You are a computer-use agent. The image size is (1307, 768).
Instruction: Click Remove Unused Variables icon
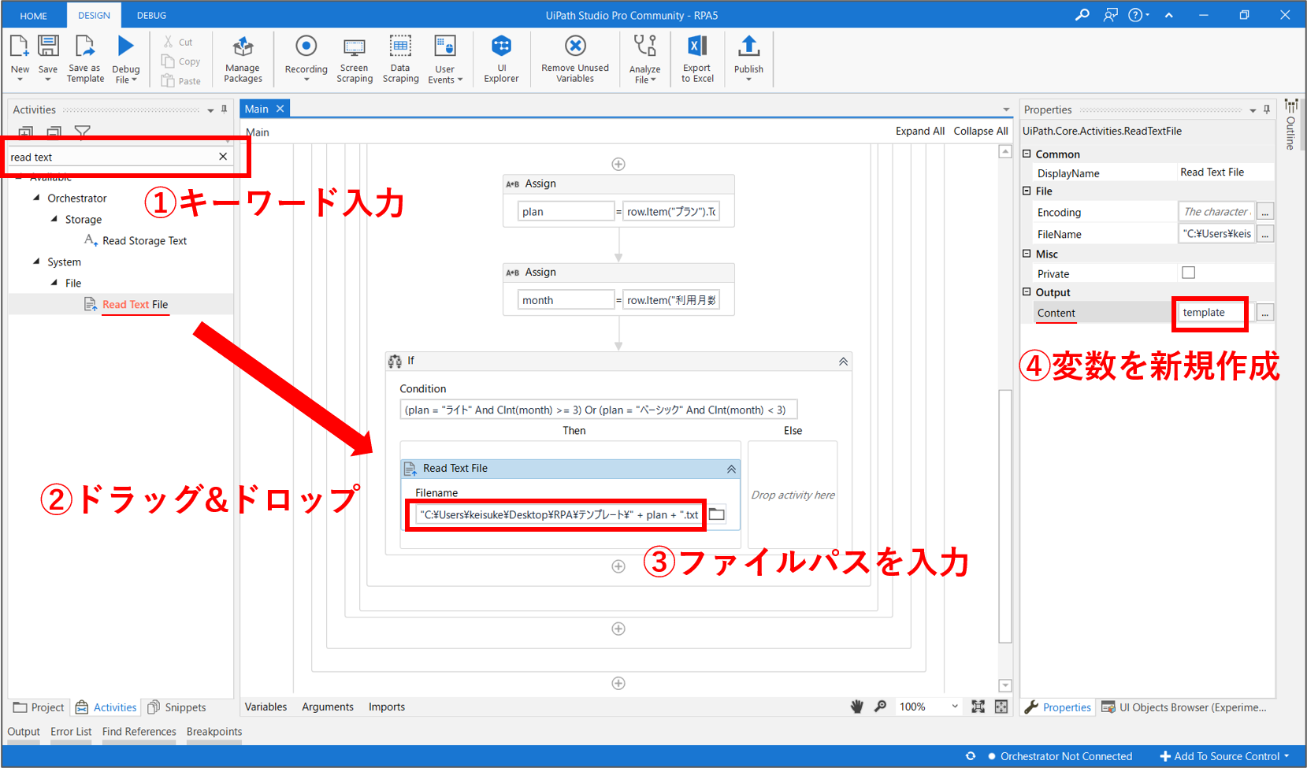pyautogui.click(x=575, y=47)
